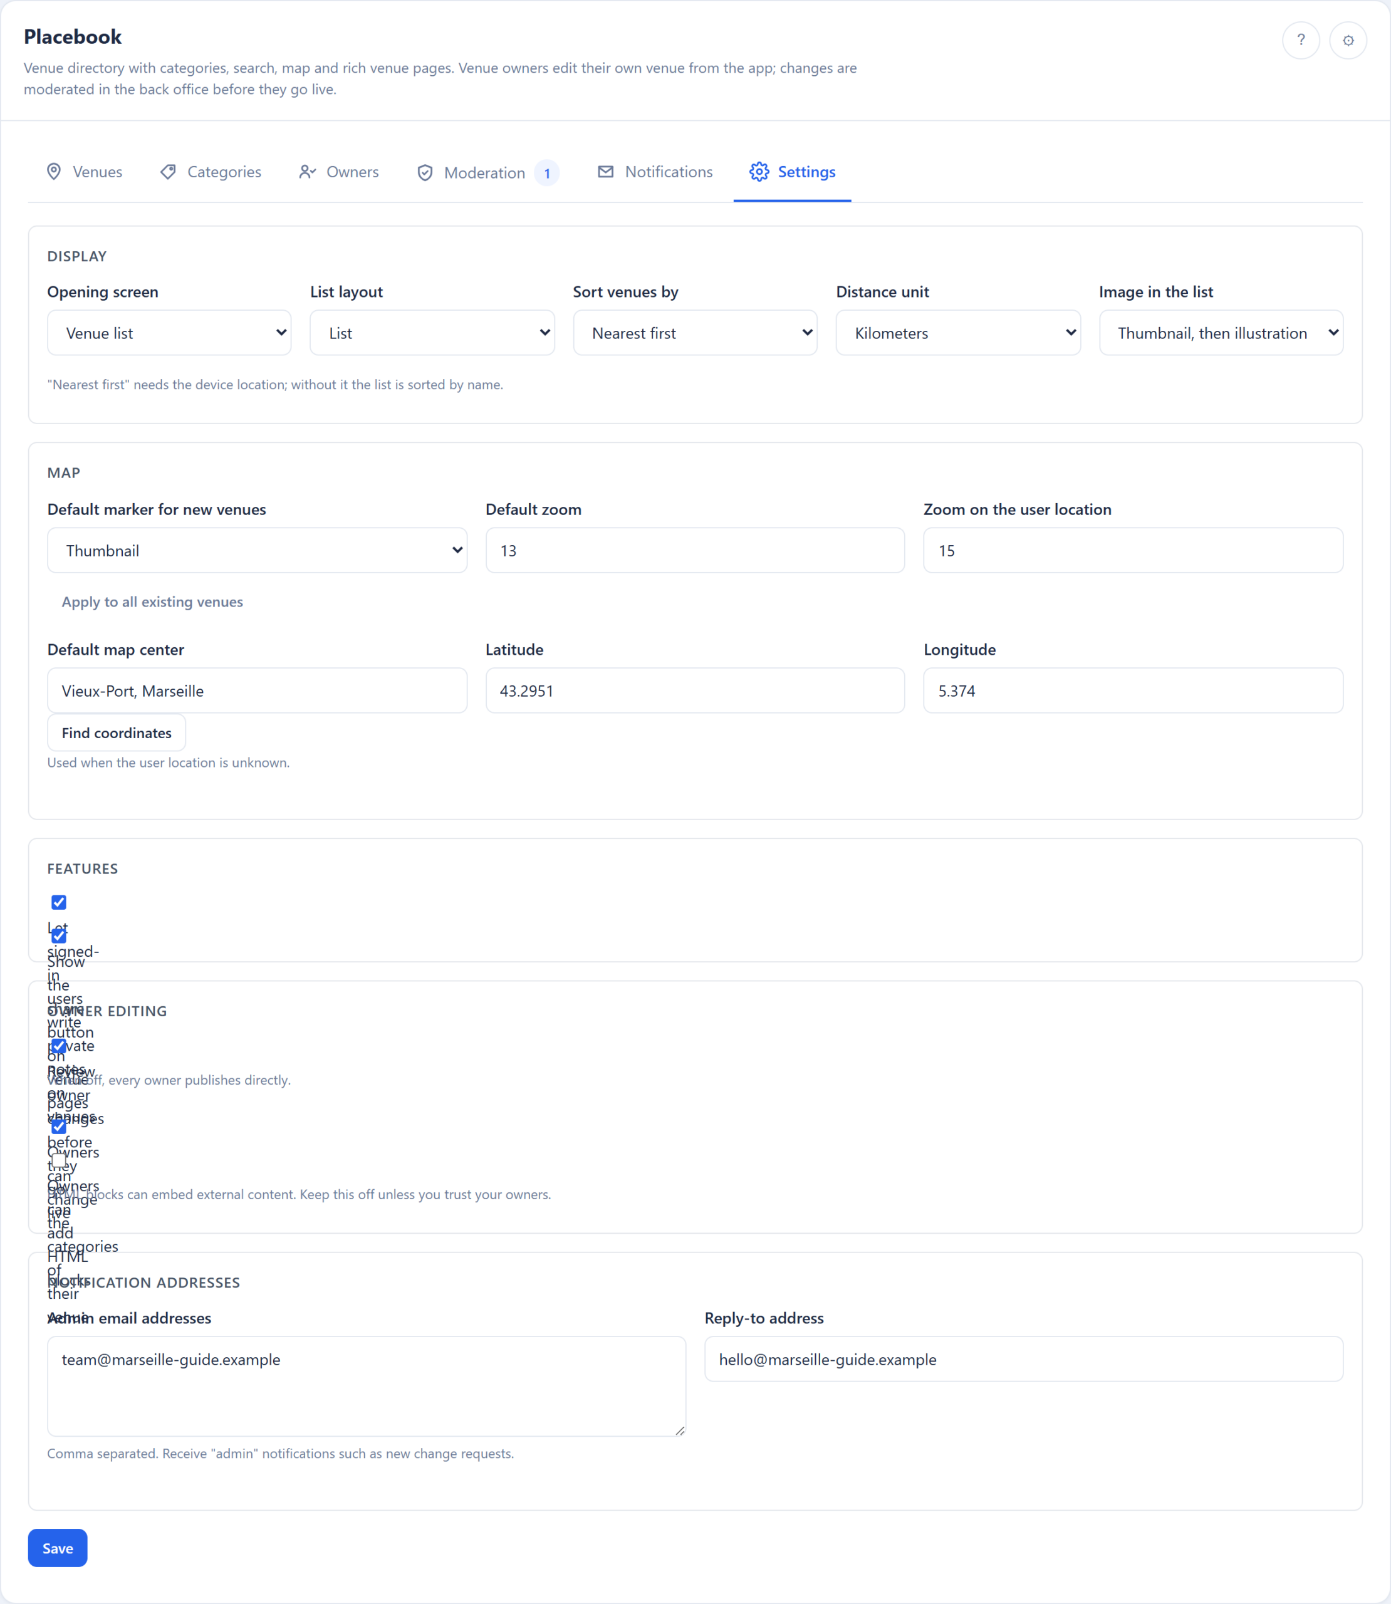The width and height of the screenshot is (1391, 1604).
Task: Click the Find coordinates button
Action: 117,732
